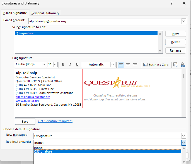Center-align signature text
Screen dimensions: 191x164
point(128,65)
